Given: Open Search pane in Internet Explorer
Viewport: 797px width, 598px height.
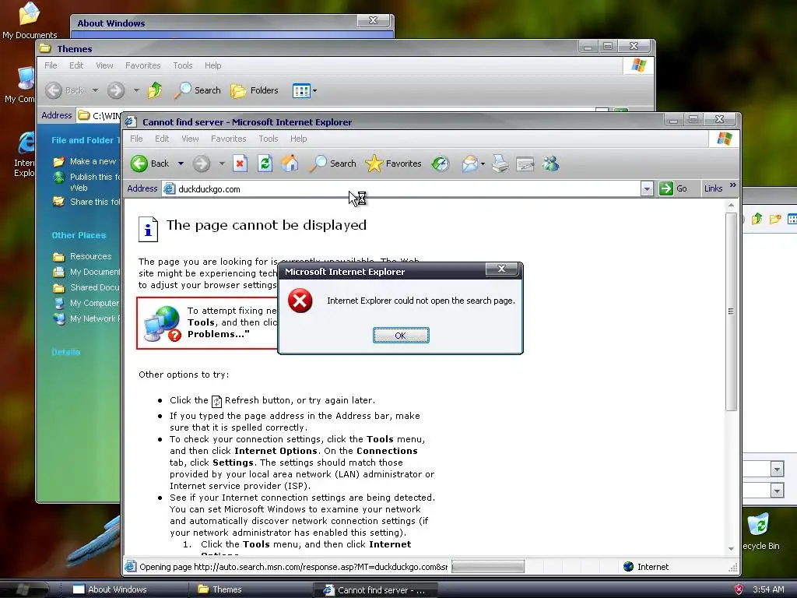Looking at the screenshot, I should [x=332, y=164].
